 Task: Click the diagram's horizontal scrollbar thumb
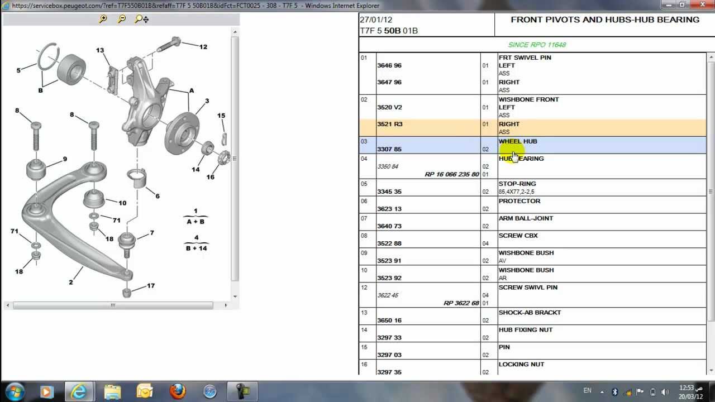(113, 305)
